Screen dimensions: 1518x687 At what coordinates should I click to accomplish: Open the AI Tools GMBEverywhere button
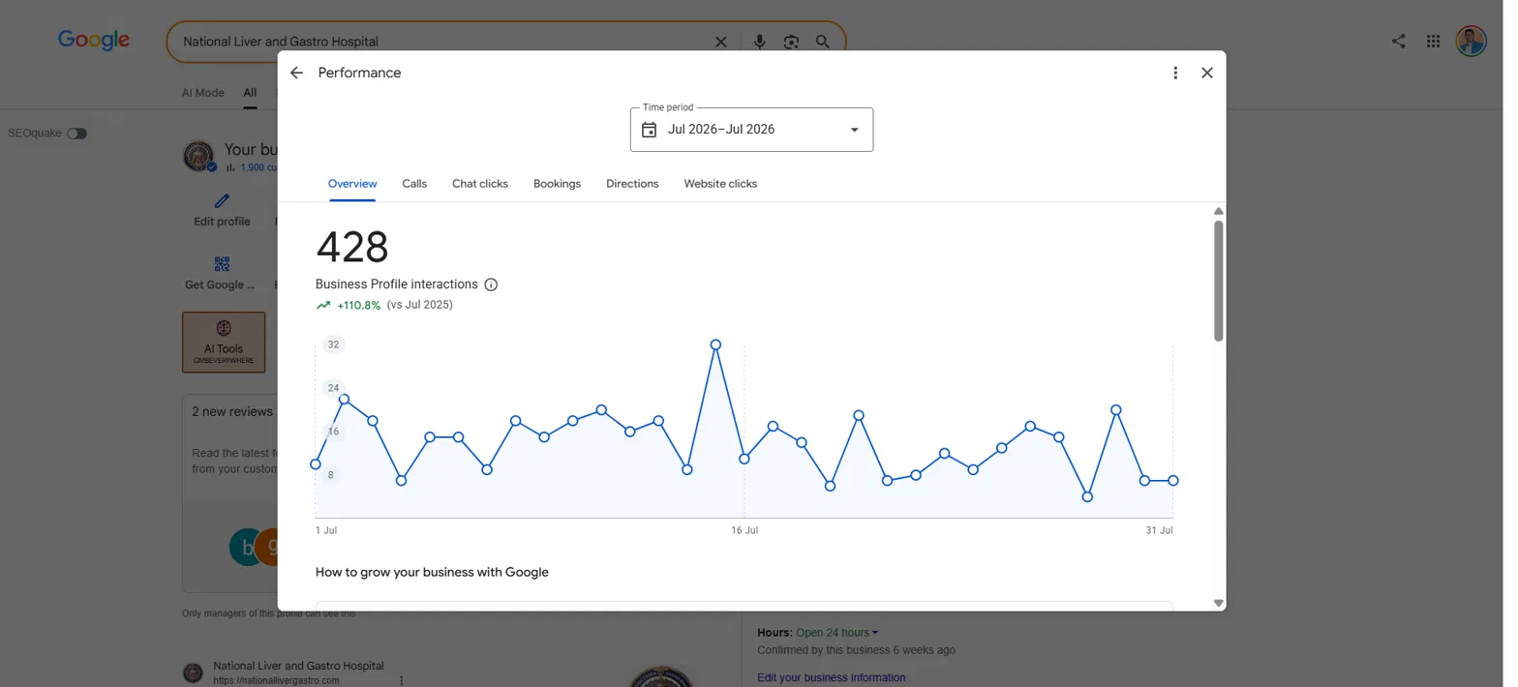(x=224, y=342)
